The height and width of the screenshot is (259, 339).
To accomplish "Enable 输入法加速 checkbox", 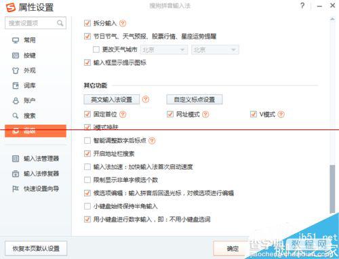I will (87, 167).
